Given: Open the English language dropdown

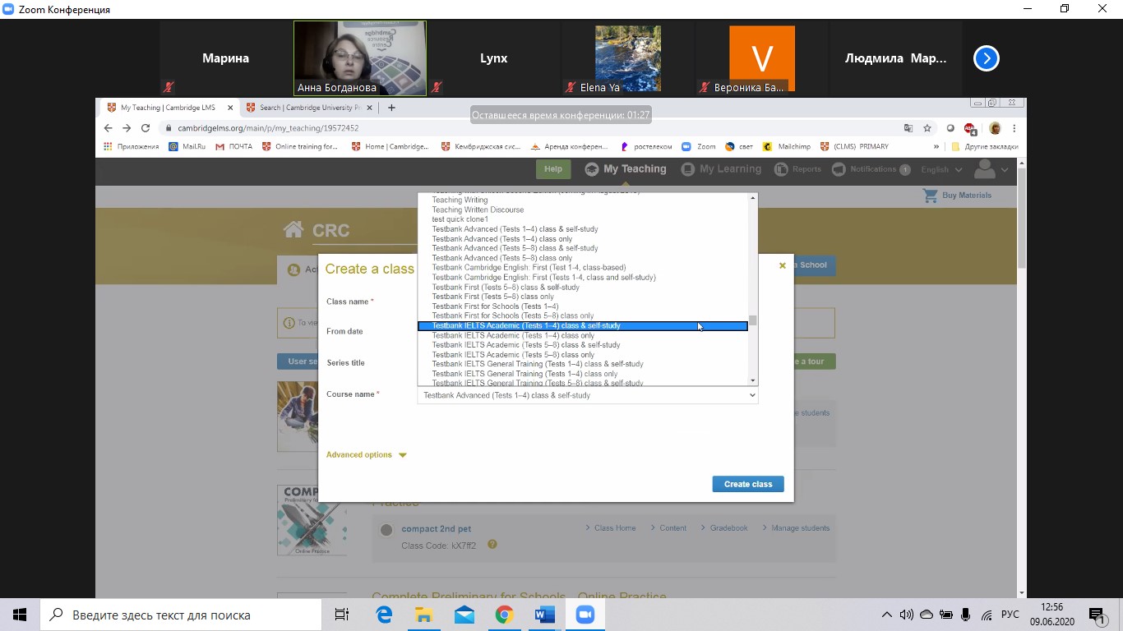Looking at the screenshot, I should (941, 169).
